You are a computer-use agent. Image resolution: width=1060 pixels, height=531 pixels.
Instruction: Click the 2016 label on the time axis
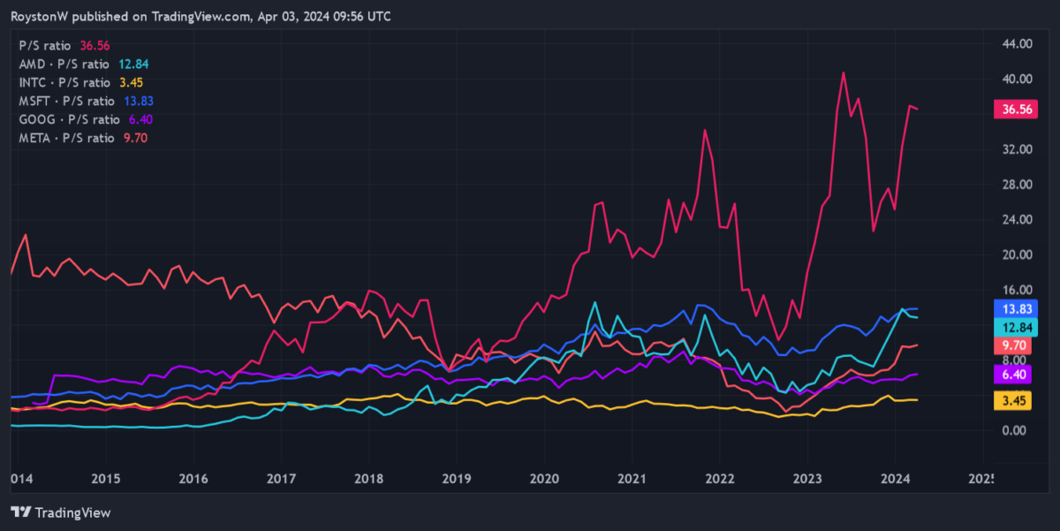tap(193, 478)
